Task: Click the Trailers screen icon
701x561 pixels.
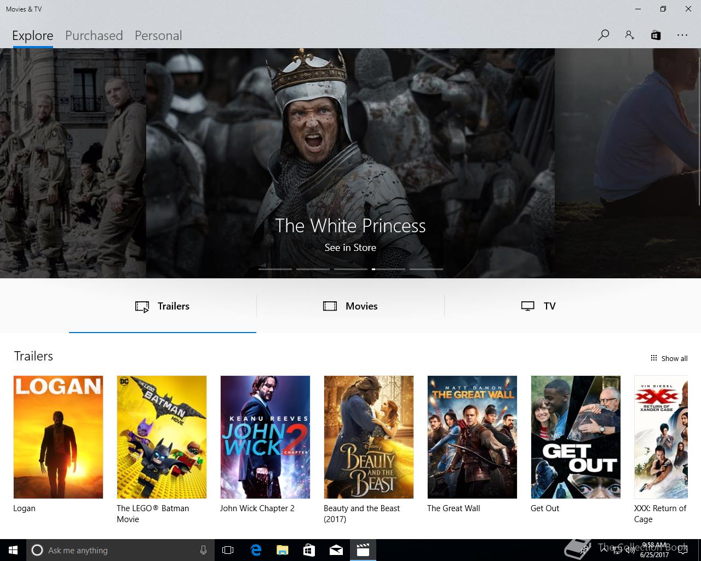Action: pos(142,306)
